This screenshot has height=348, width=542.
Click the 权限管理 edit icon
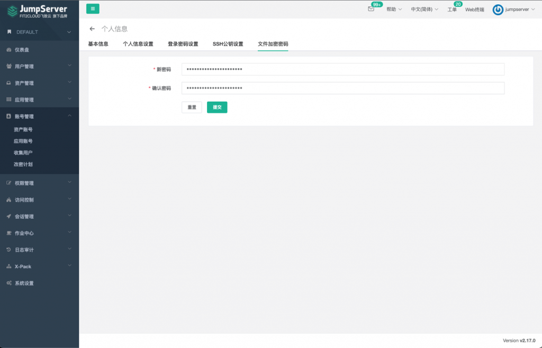[x=8, y=183]
